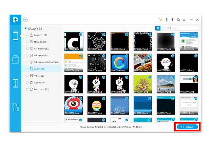Select the SD card recovery sidebar icon
211x146 pixels.
click(15, 60)
